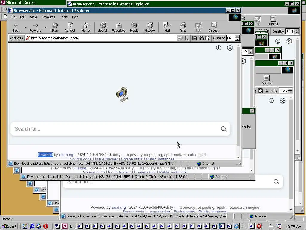Click Engine stats link in front window

131,159
